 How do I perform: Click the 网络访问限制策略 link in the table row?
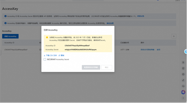147,50
